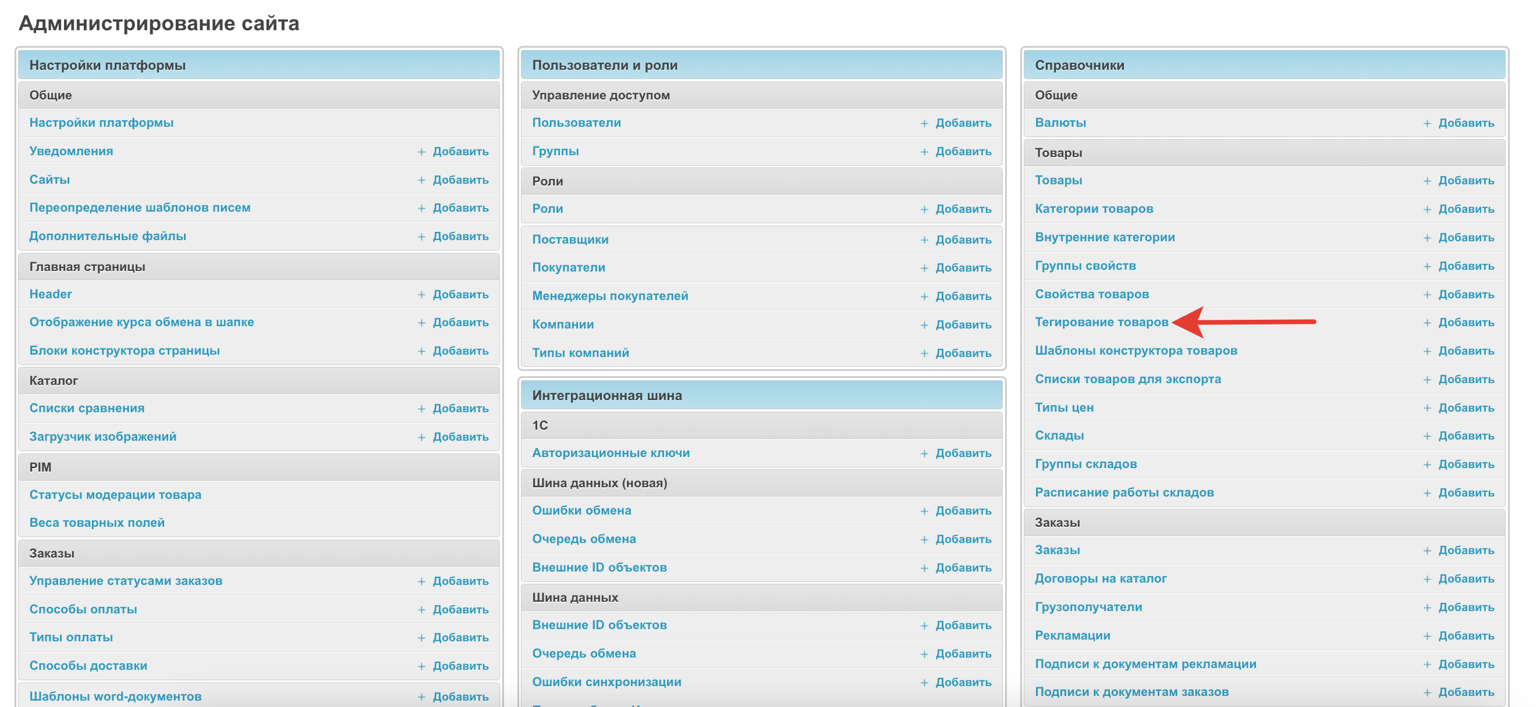Open Способы доставки link
The height and width of the screenshot is (707, 1540).
pyautogui.click(x=88, y=666)
